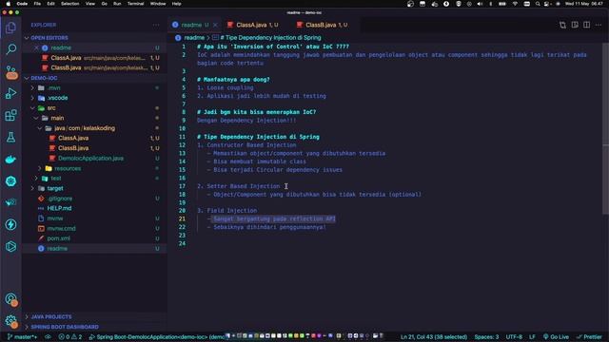Screen dimensions: 609x342
Task: Collapse the Open Editors section
Action: coord(49,38)
